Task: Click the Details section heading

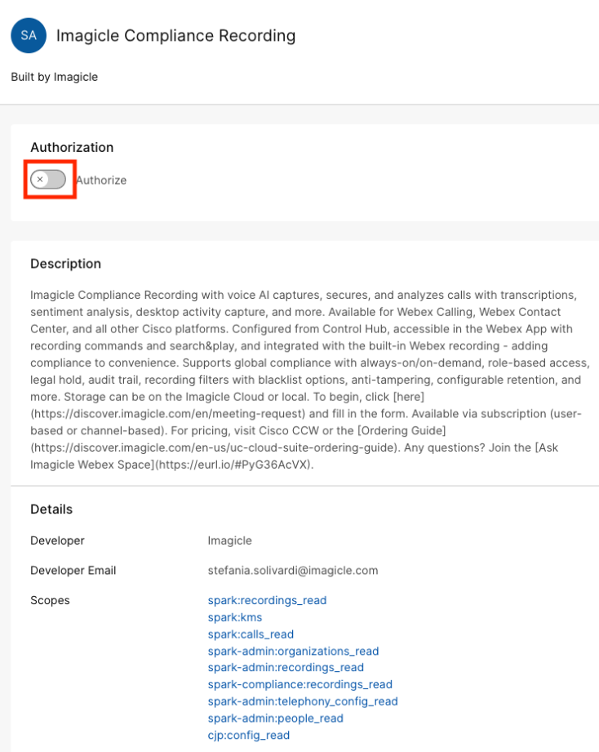Action: coord(51,509)
